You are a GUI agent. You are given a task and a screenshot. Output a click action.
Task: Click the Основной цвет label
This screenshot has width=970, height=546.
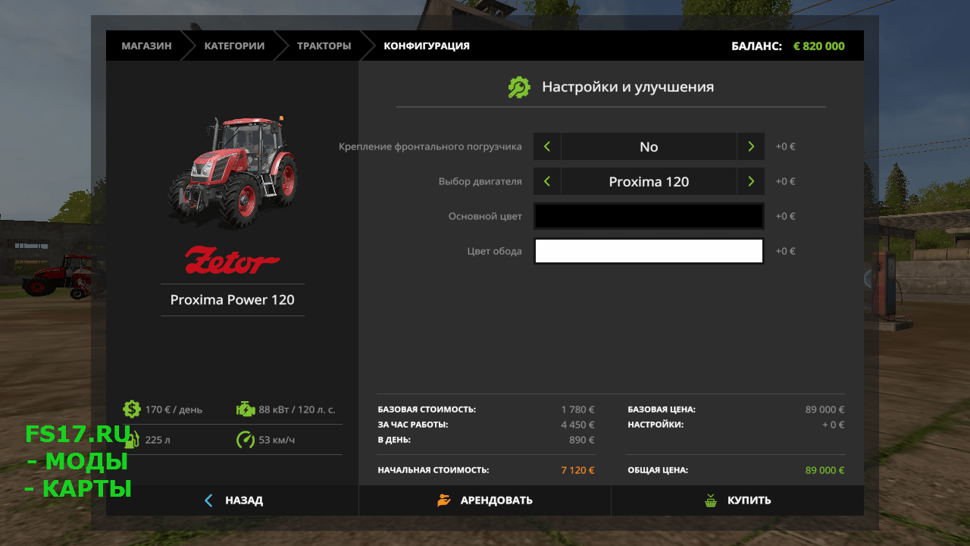pos(485,216)
